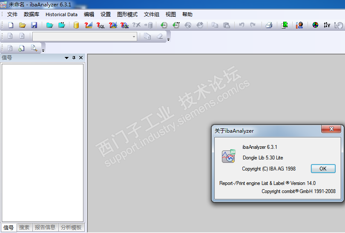Toggle the pin on the 信号 panel
Screen dimensions: 345x233
coord(74,58)
